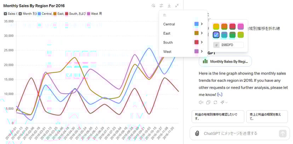Click the hex color code input field

(x=231, y=45)
